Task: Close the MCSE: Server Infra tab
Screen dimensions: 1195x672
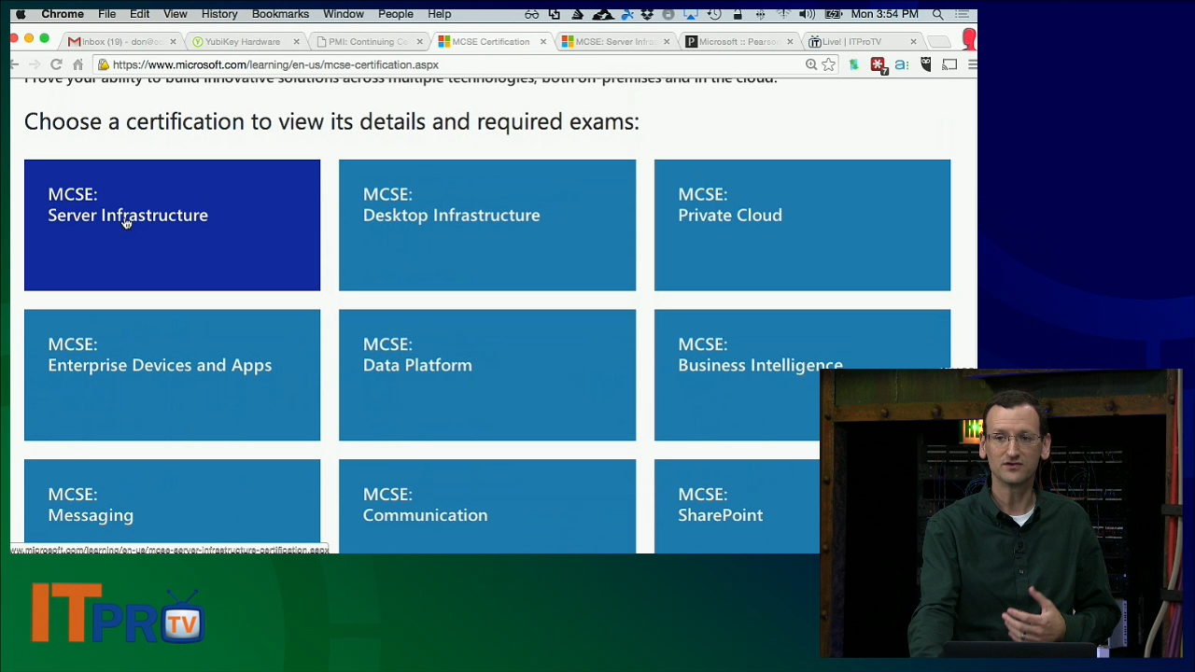Action: (666, 42)
